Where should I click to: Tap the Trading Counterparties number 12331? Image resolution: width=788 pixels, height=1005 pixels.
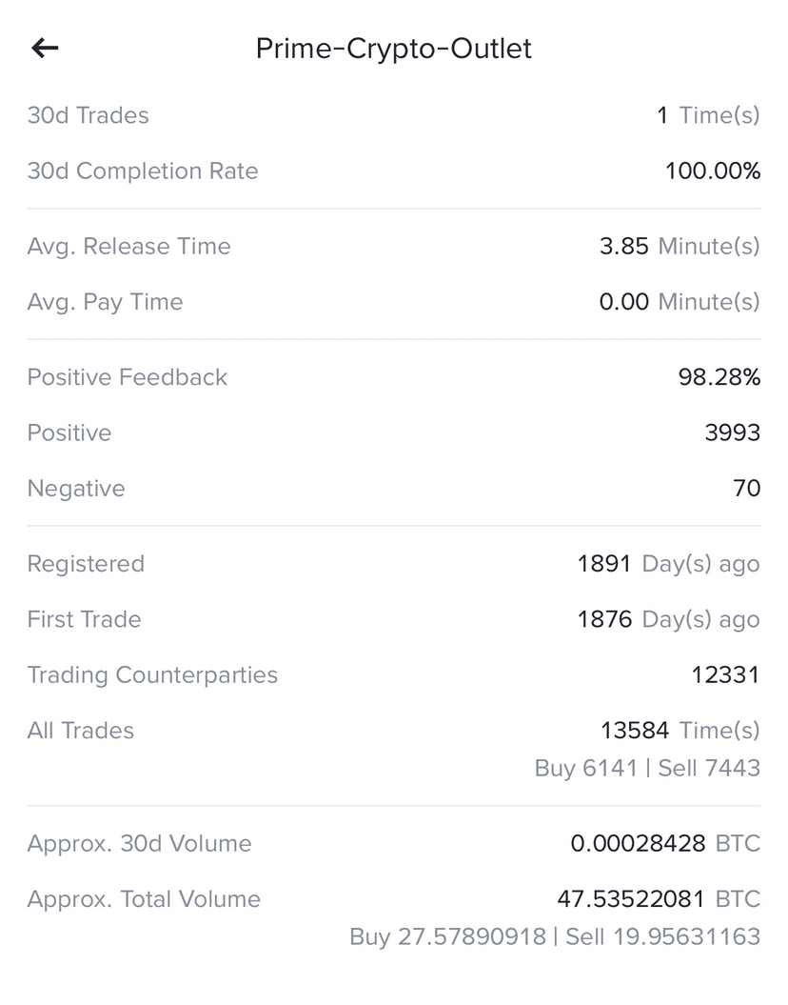(725, 674)
